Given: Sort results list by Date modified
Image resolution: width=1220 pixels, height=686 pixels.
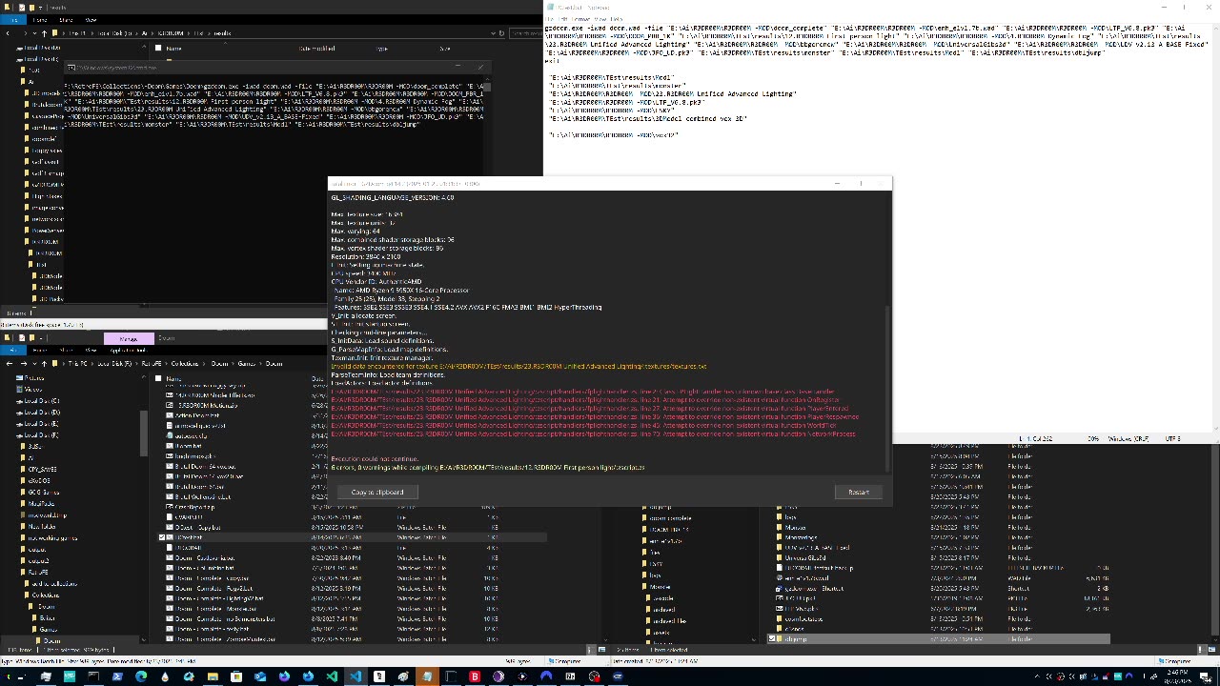Looking at the screenshot, I should (x=316, y=48).
